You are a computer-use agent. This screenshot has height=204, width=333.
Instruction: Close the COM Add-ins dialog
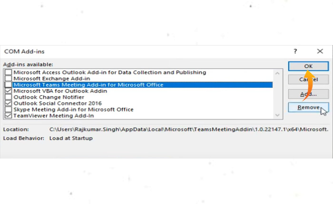tap(320, 51)
